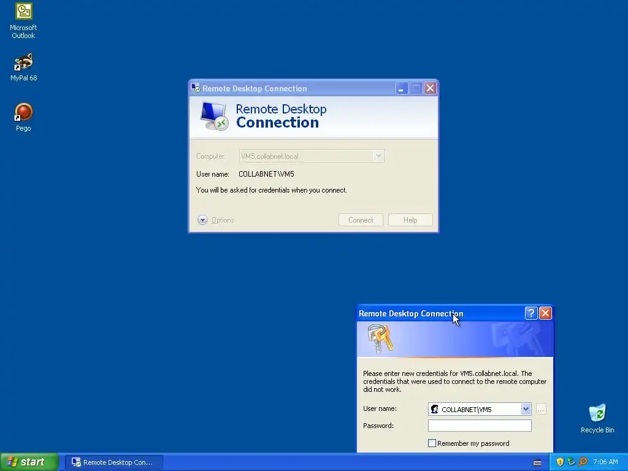Image resolution: width=628 pixels, height=471 pixels.
Task: Open the security shield tray icon
Action: coord(560,462)
